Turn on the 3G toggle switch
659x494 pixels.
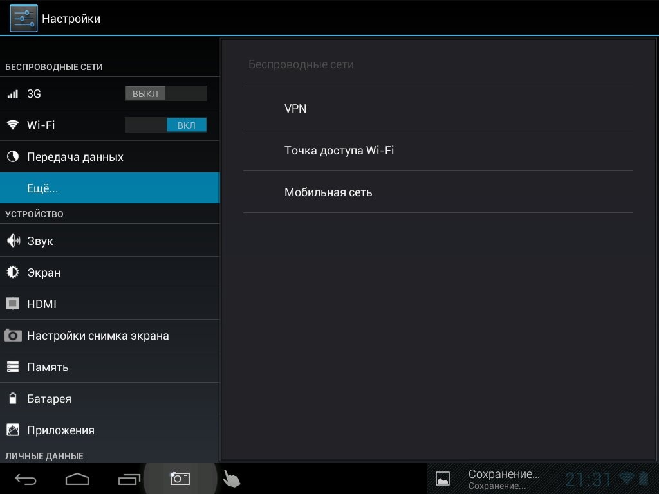165,94
